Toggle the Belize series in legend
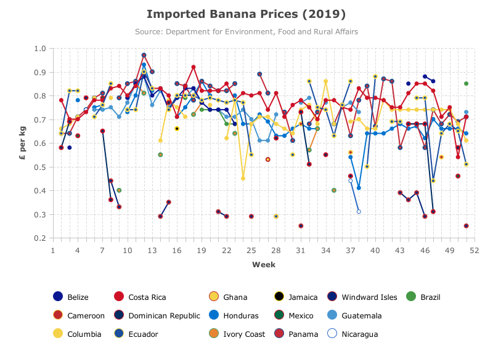Image resolution: width=493 pixels, height=351 pixels. (x=71, y=297)
